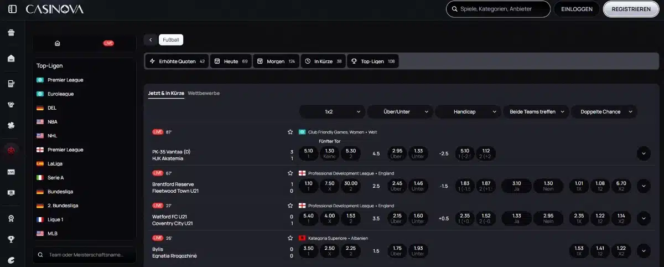The width and height of the screenshot is (664, 267).
Task: Open the DEL league entry
Action: pyautogui.click(x=52, y=107)
